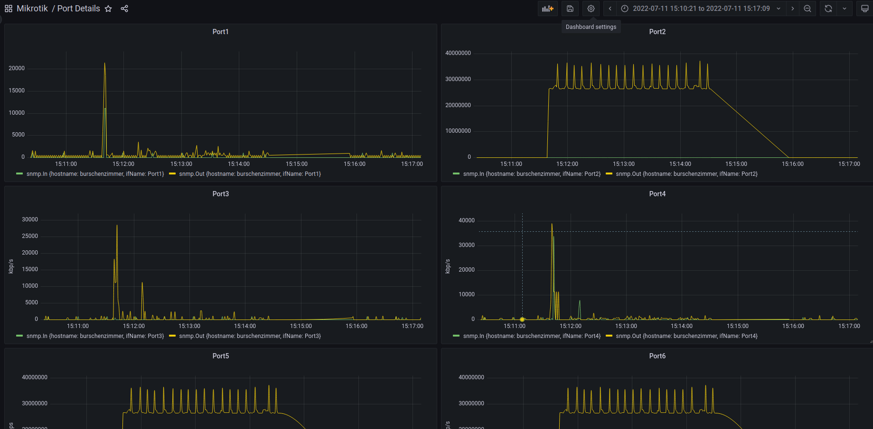Navigate to the Mikrotik folder breadcrumb
The height and width of the screenshot is (429, 873).
[32, 9]
